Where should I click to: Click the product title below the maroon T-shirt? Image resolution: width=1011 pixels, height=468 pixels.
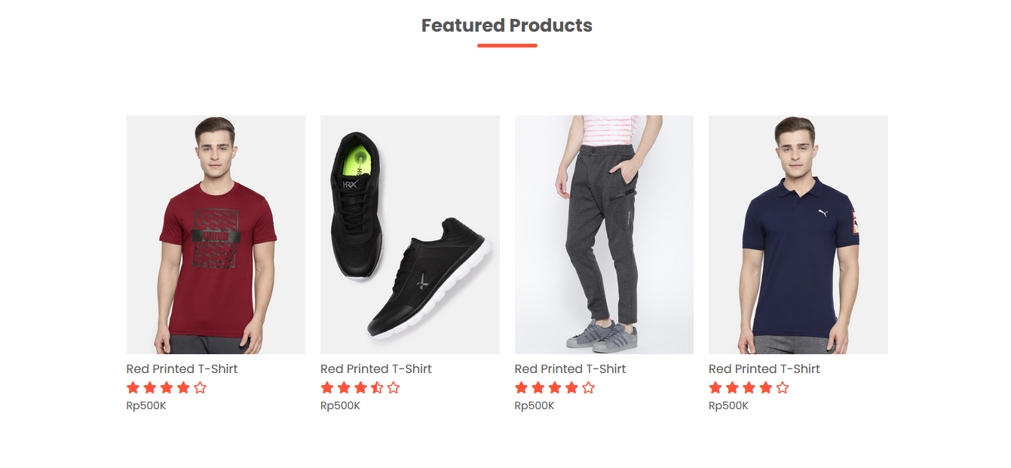pyautogui.click(x=182, y=369)
